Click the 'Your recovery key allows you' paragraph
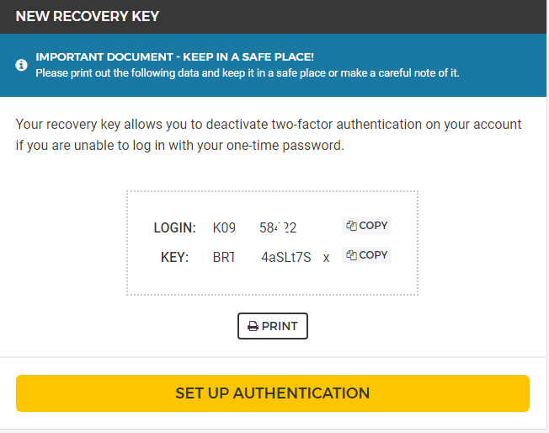 point(269,135)
